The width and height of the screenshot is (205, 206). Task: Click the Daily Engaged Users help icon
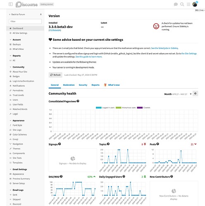tap(124, 176)
